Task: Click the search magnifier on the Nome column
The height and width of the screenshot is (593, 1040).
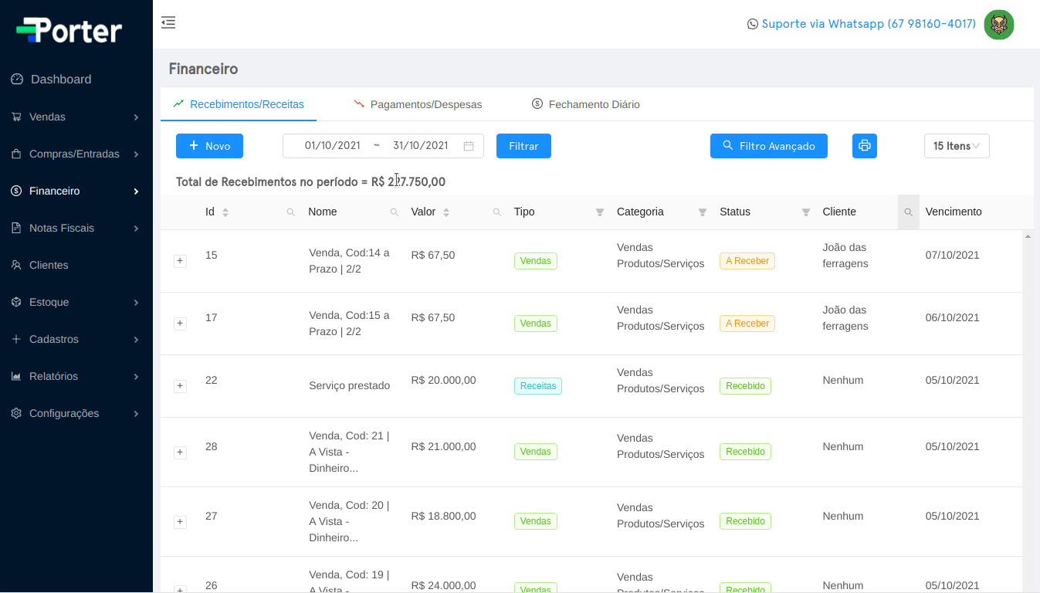Action: point(395,211)
